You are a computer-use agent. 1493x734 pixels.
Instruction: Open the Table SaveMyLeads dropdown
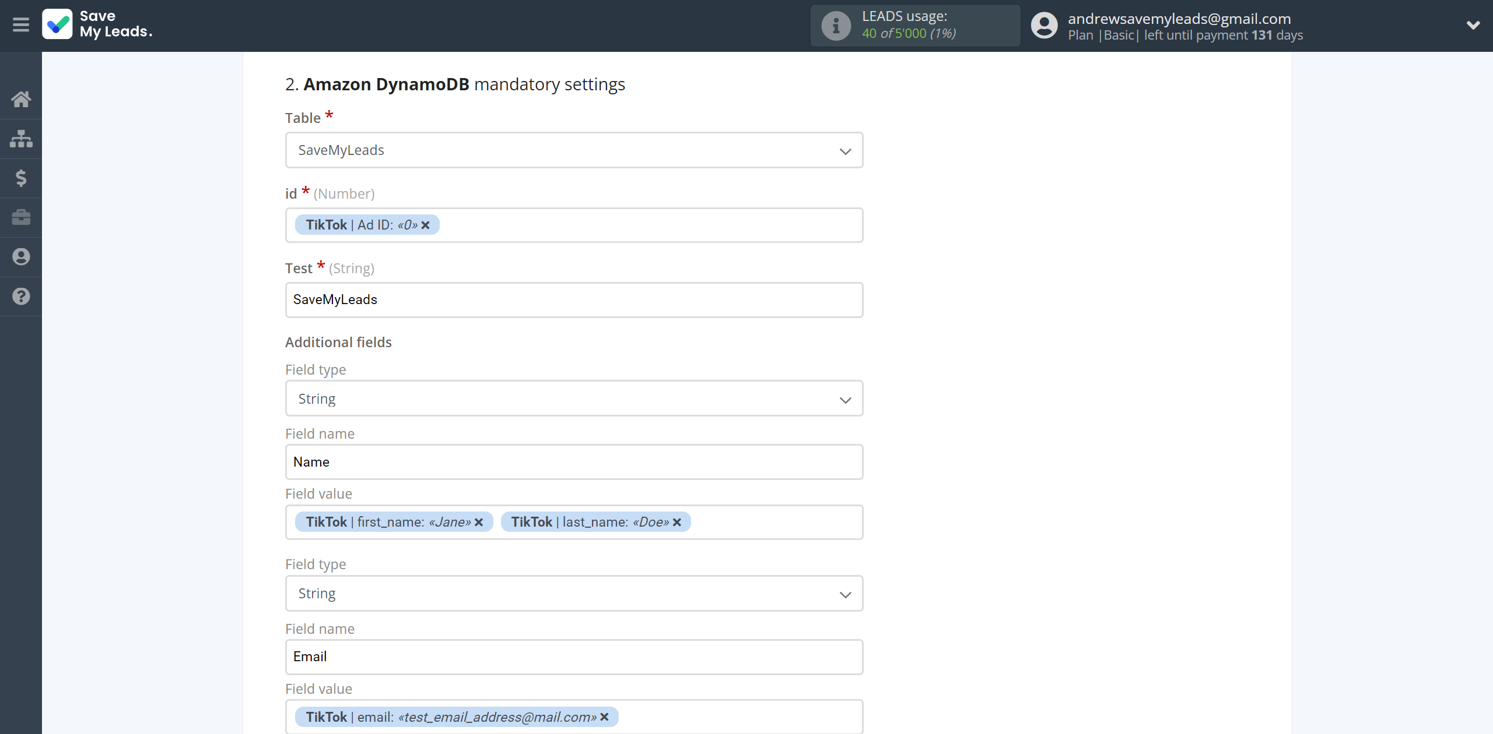pos(574,150)
